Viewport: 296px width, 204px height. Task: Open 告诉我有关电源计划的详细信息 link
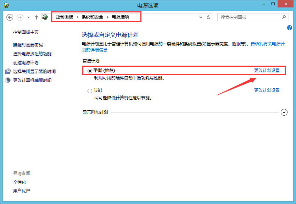267,44
